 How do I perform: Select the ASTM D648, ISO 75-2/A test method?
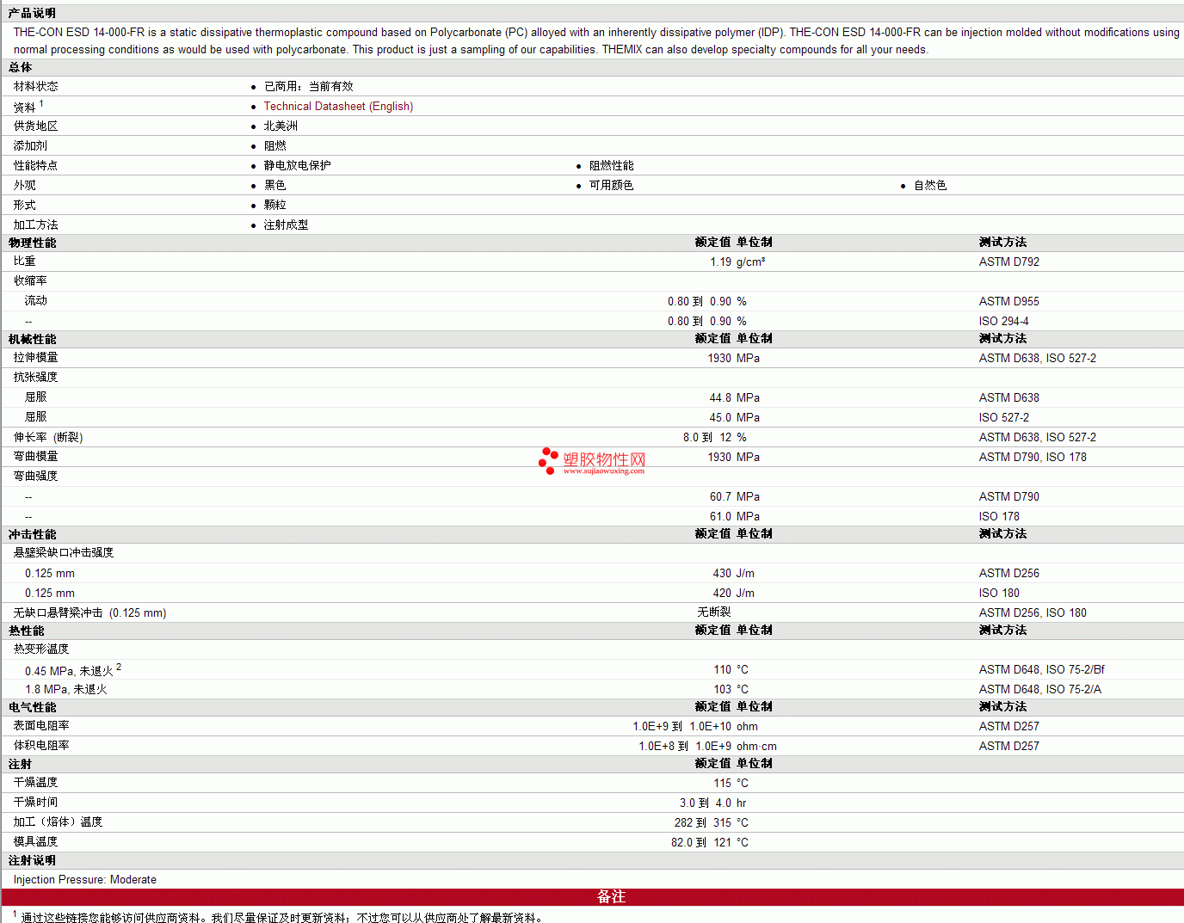pyautogui.click(x=1040, y=690)
